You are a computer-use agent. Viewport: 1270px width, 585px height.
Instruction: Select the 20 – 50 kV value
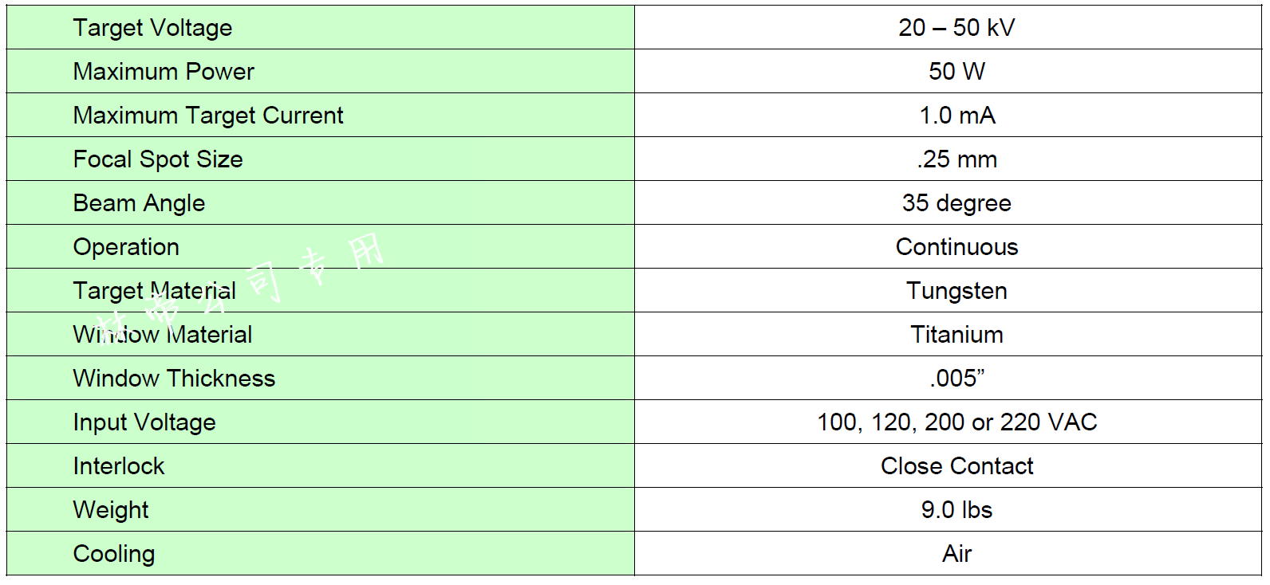(956, 28)
